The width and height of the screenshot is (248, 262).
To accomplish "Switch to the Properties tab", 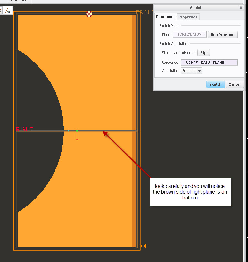I will click(x=188, y=17).
